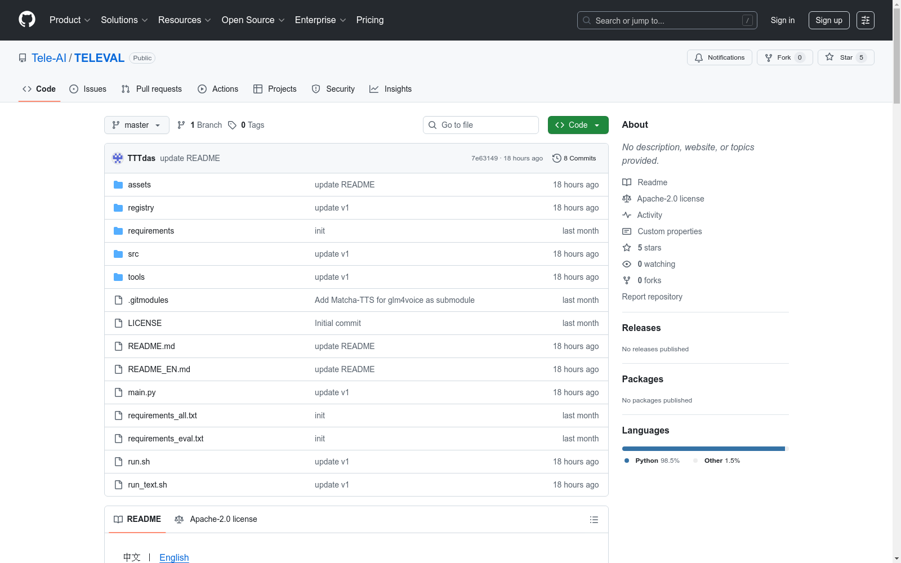Open the 8 Commits history
The height and width of the screenshot is (563, 901).
[574, 158]
